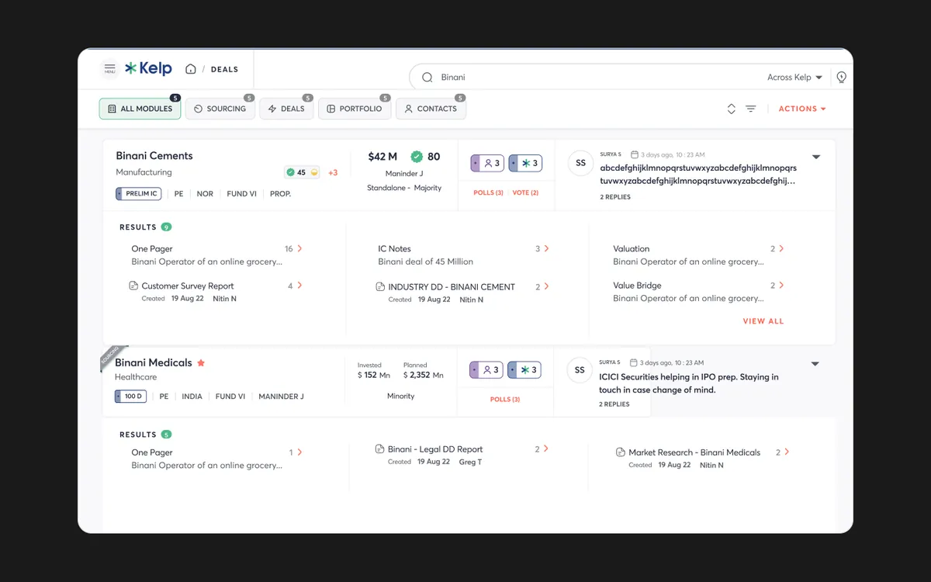Viewport: 931px width, 582px height.
Task: Expand the Binani Cements comment caret
Action: 815,157
